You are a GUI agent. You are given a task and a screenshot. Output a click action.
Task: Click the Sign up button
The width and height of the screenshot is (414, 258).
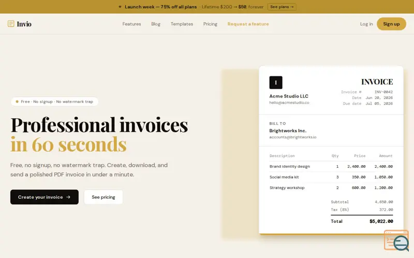tap(391, 24)
